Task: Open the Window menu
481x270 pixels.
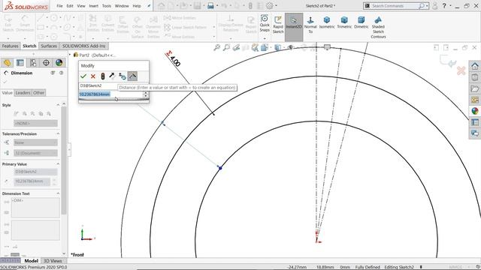Action: point(122,6)
